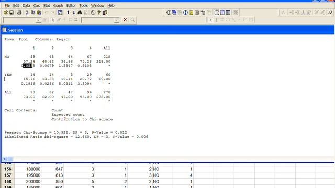335x188 pixels.
Task: Click the Cancel circle-slash icon
Action: (93, 13)
